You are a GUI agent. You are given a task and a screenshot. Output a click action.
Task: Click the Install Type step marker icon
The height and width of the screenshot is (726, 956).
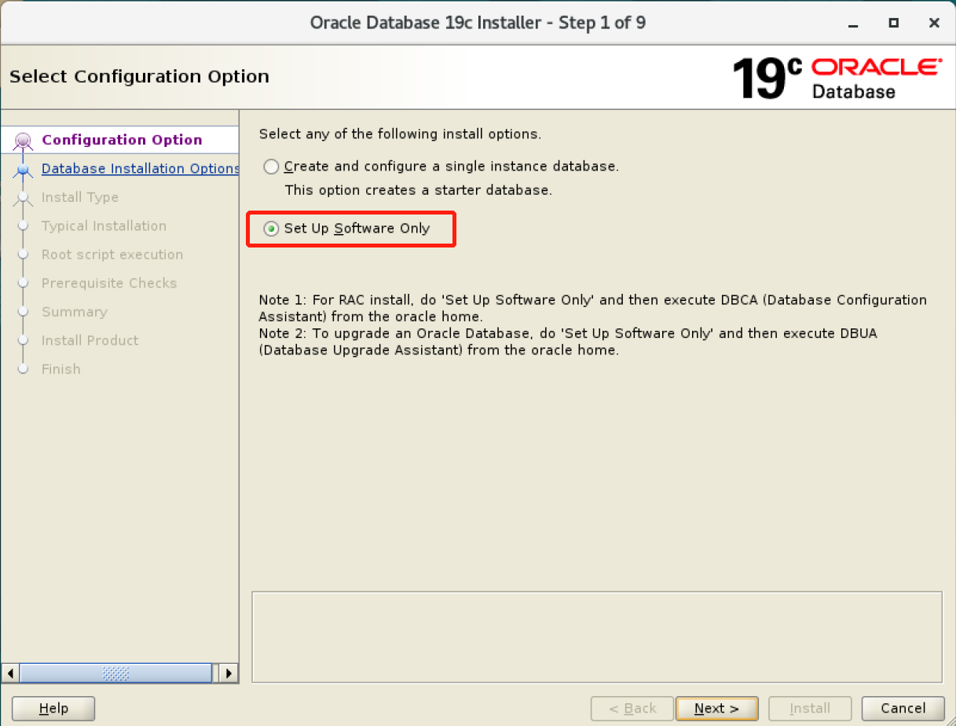click(24, 197)
